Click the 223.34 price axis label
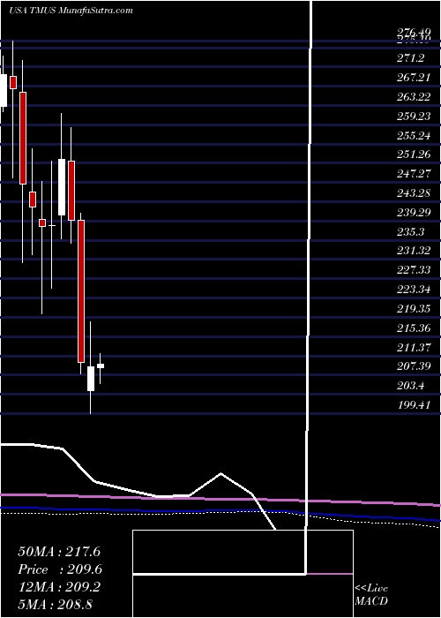This screenshot has width=441, height=618. pyautogui.click(x=413, y=290)
